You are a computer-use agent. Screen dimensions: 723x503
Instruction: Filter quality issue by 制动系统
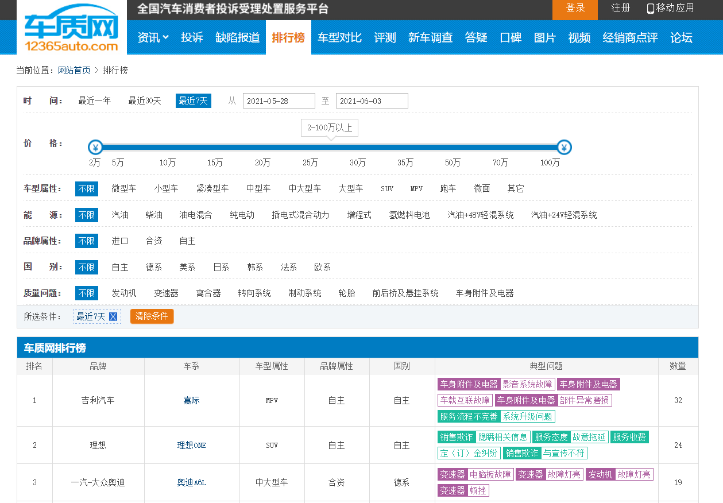click(305, 293)
